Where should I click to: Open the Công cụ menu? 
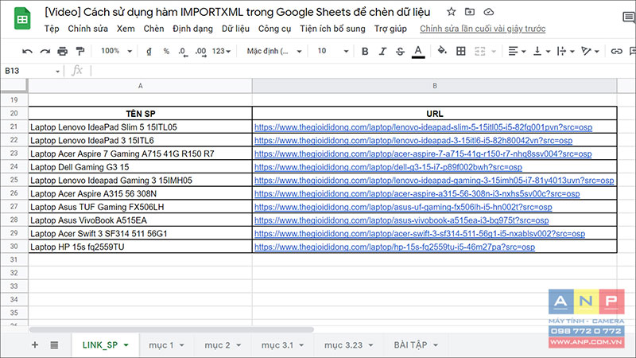[274, 29]
